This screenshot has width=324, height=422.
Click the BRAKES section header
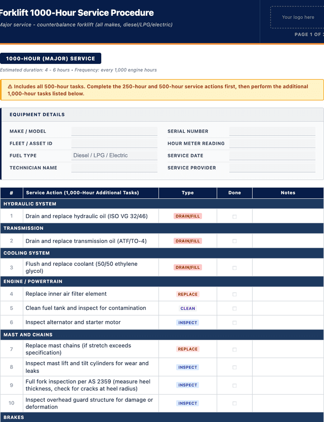coord(162,417)
